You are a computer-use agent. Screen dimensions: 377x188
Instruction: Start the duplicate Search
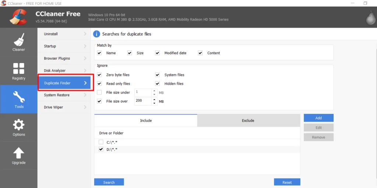pyautogui.click(x=109, y=182)
